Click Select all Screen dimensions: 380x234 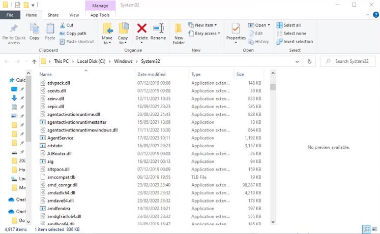click(x=288, y=25)
